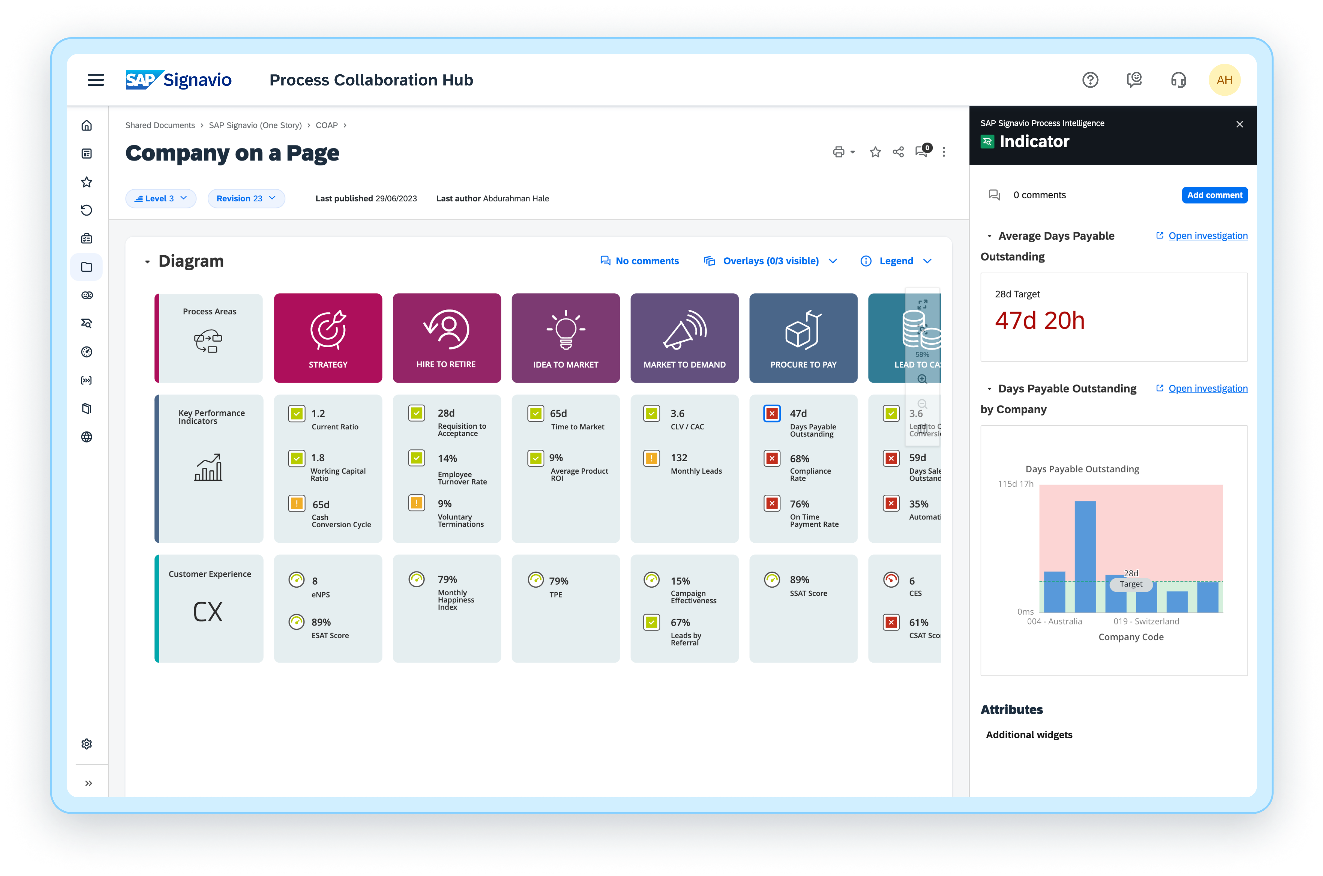Share the Company on a Page document
Screen dimensions: 1323x876
898,151
